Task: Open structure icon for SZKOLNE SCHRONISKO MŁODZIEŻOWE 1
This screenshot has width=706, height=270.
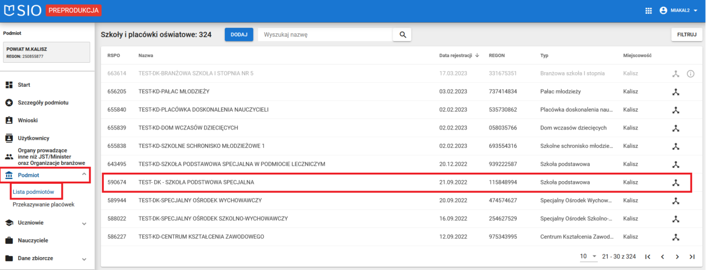Action: click(675, 146)
